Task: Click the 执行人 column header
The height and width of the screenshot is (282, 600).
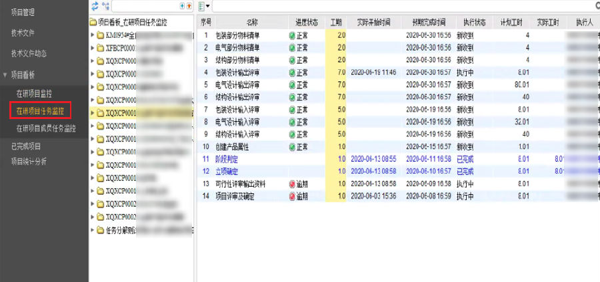Action: tap(584, 23)
